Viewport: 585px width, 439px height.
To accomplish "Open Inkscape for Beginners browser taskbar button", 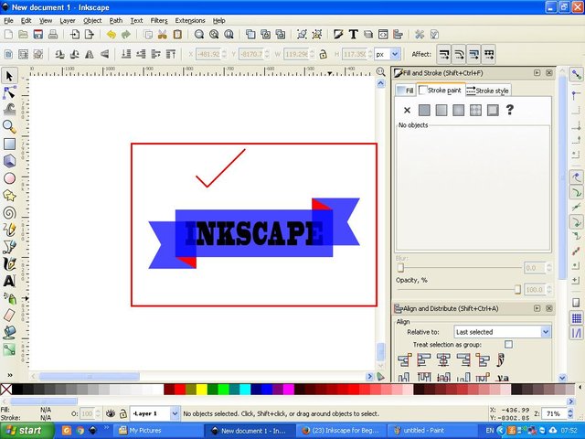I will 341,431.
